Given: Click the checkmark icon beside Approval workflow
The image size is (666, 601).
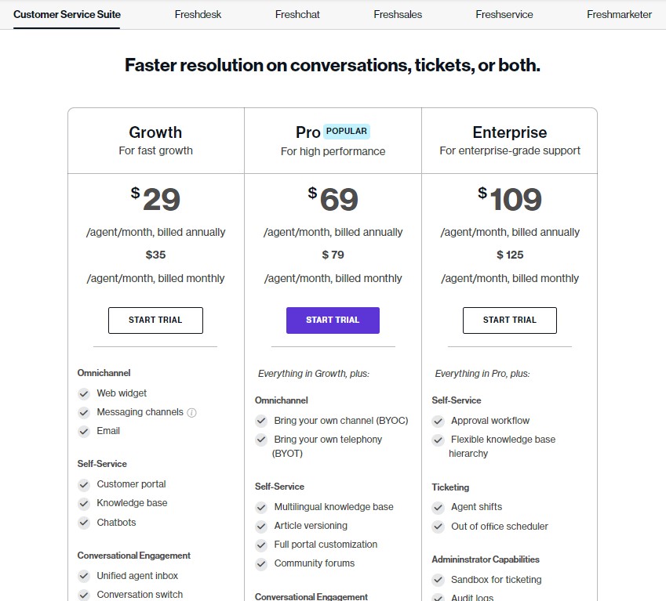Looking at the screenshot, I should pyautogui.click(x=438, y=421).
